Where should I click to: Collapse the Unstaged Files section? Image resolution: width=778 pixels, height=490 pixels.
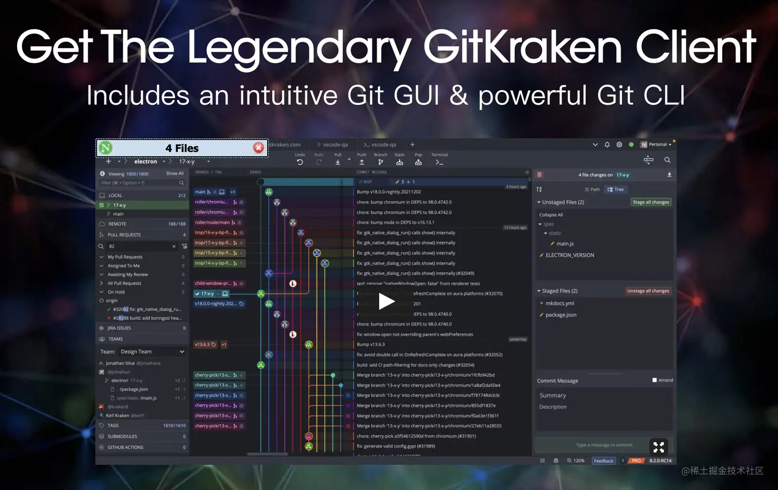539,202
